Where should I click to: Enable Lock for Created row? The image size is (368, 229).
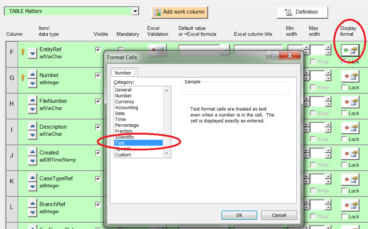pyautogui.click(x=344, y=165)
